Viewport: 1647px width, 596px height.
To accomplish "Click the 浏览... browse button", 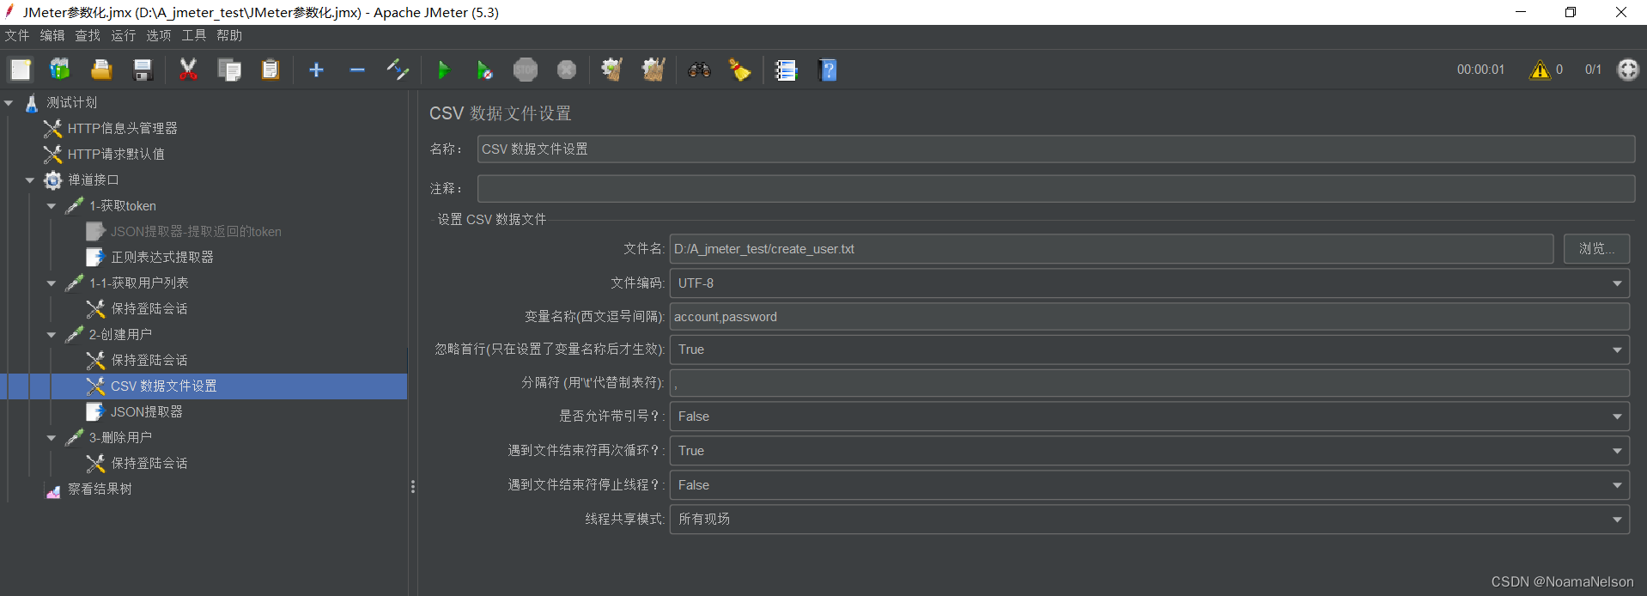I will point(1596,248).
